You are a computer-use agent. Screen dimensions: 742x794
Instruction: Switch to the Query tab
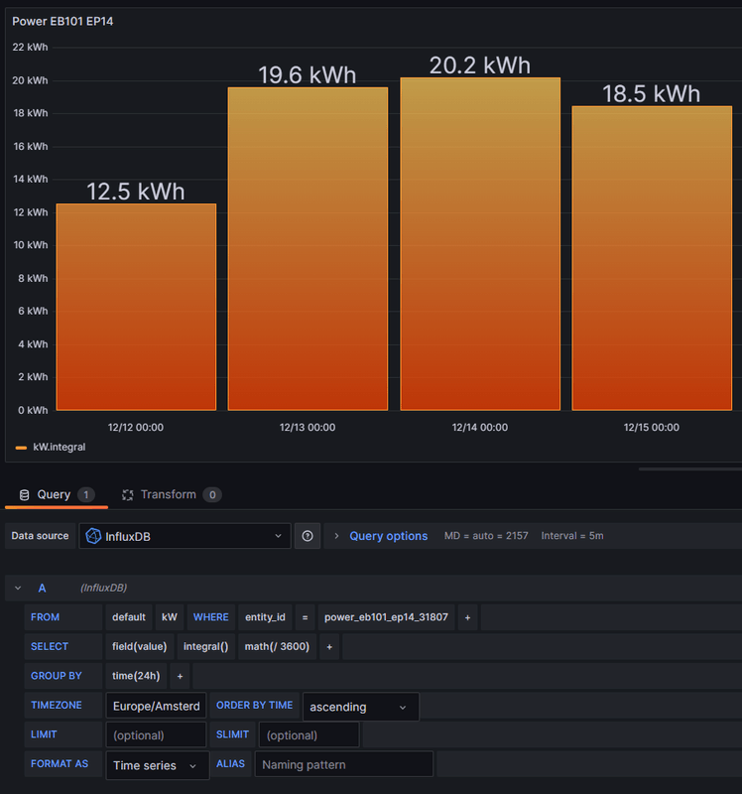54,494
